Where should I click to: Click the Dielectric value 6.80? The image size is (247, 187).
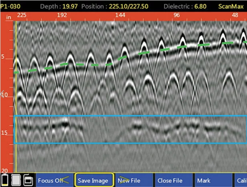(200, 6)
